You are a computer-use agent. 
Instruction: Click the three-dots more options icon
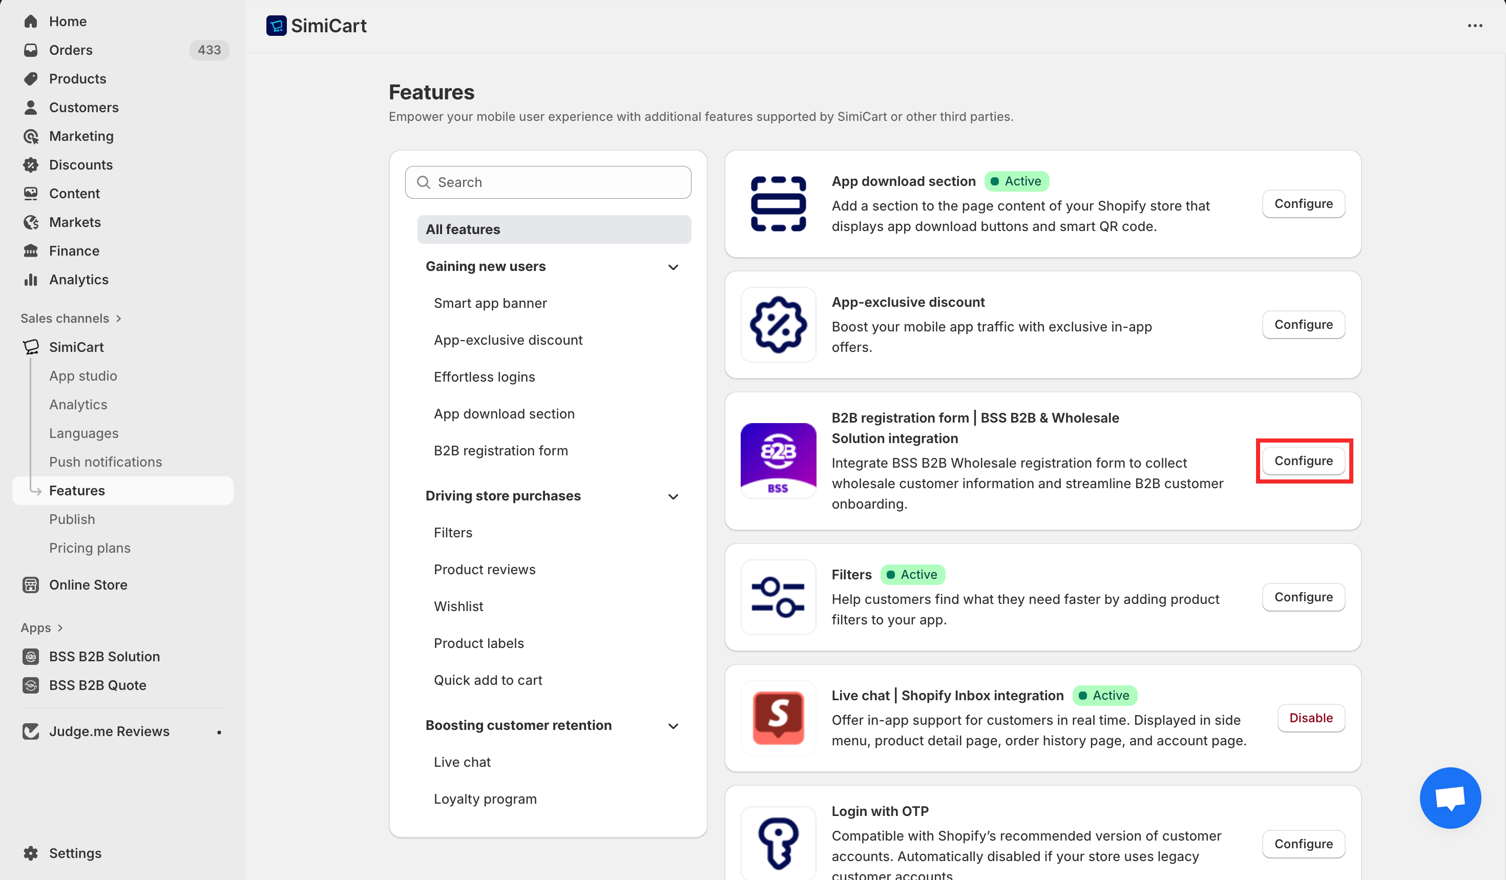pos(1474,26)
